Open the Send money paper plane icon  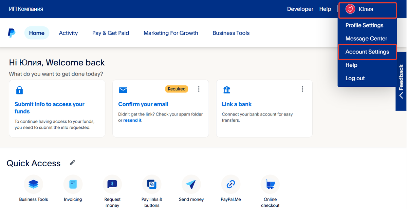[191, 184]
